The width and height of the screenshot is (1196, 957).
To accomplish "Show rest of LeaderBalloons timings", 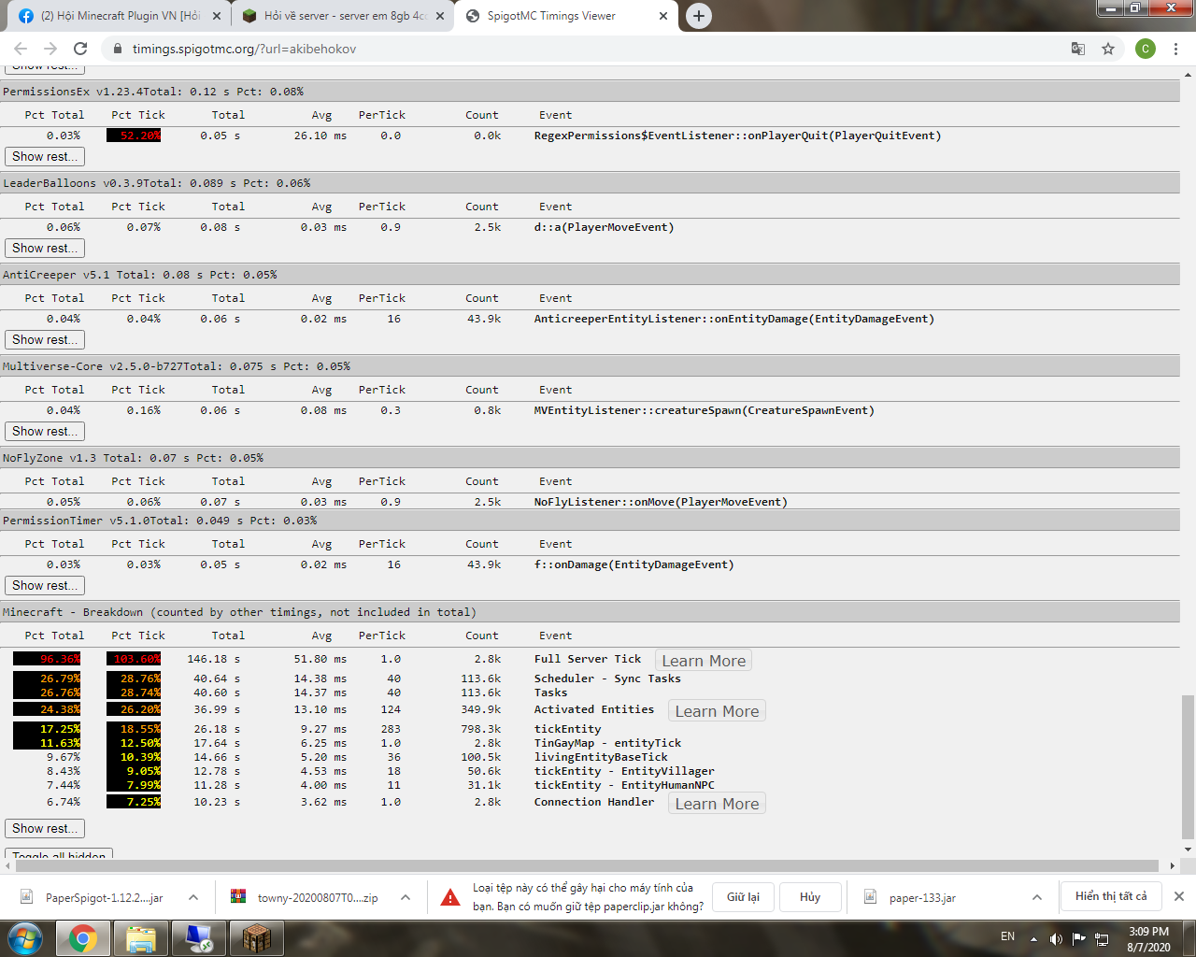I will (45, 248).
